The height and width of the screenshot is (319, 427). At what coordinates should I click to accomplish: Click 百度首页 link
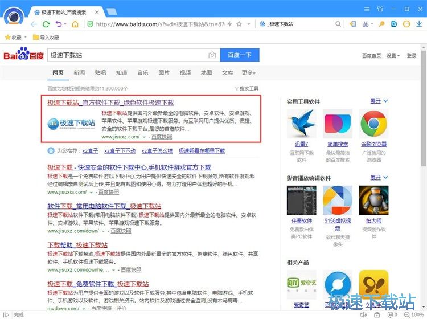point(371,56)
